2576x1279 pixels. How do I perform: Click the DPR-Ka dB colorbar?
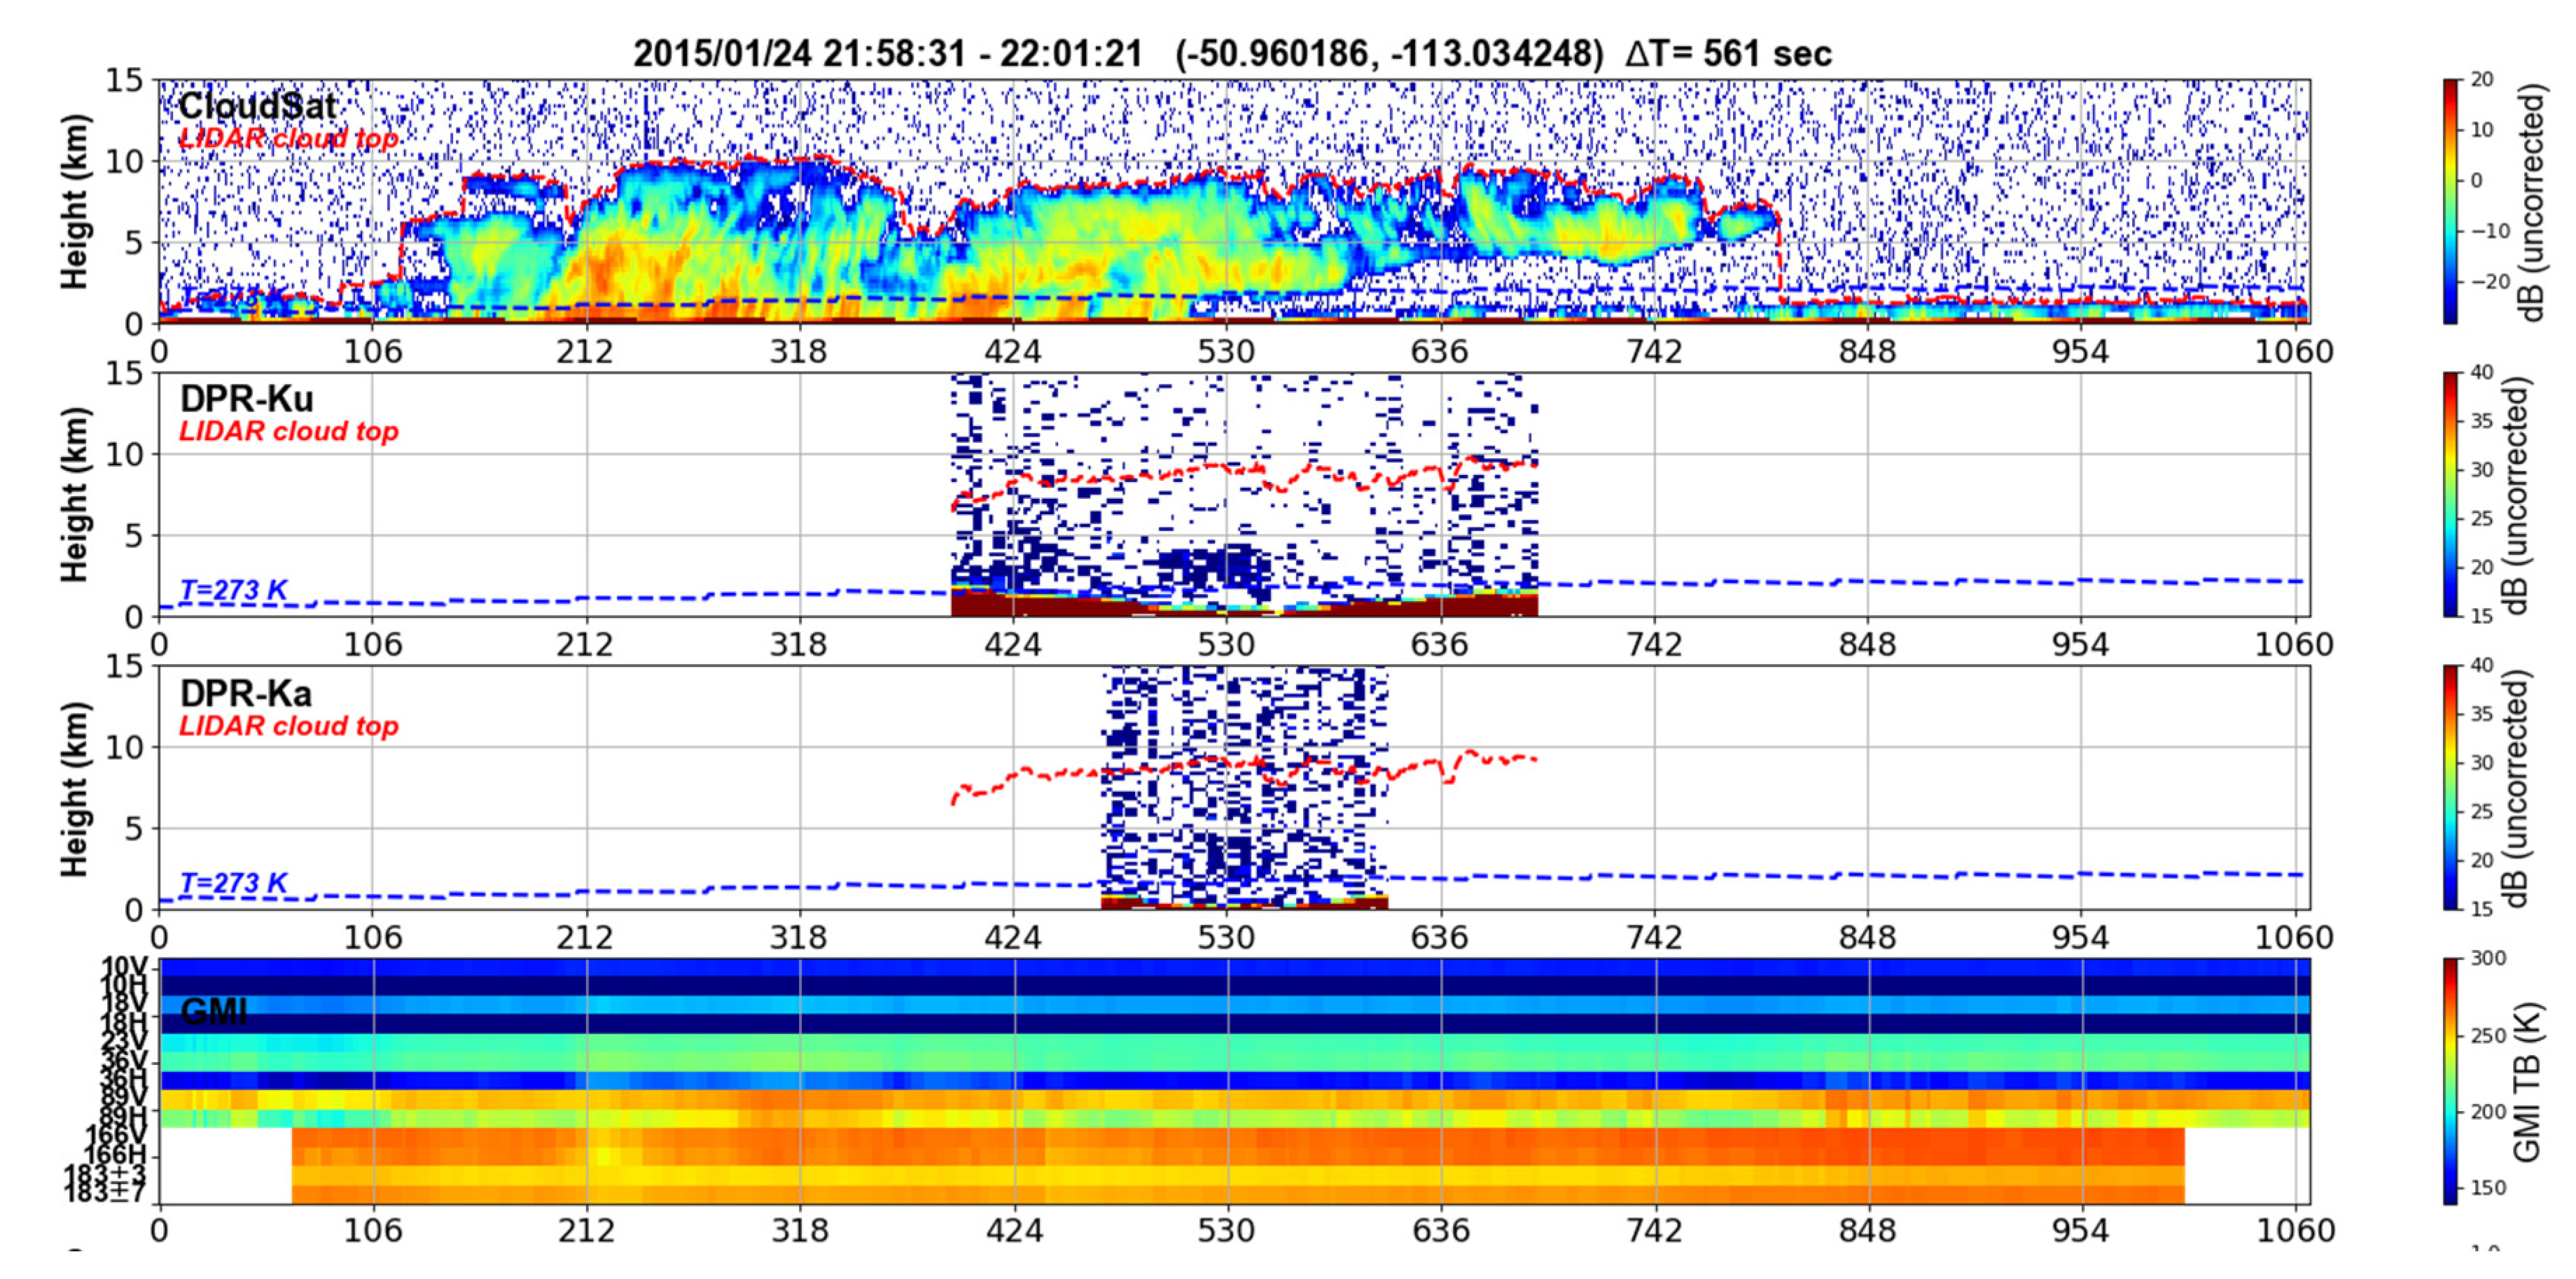2449,787
